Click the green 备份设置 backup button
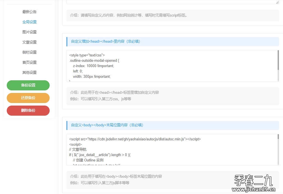The height and width of the screenshot is (194, 283). point(28,85)
